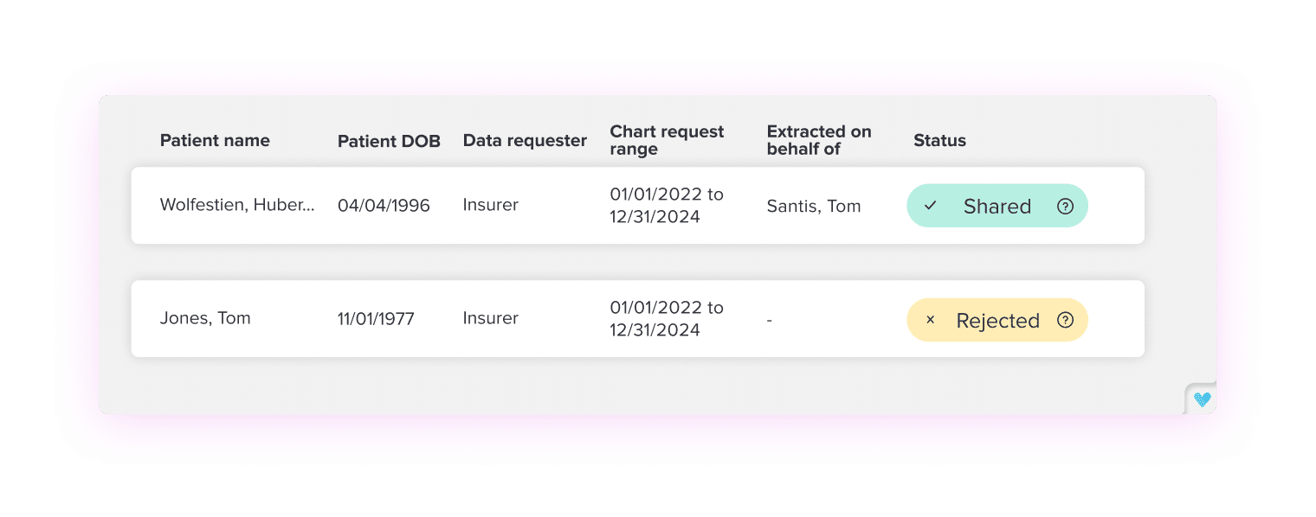Open the Jones, Tom patient row
Viewport: 1316px width, 517px height.
pos(205,318)
